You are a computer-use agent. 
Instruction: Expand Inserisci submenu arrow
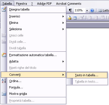[x=63, y=17]
